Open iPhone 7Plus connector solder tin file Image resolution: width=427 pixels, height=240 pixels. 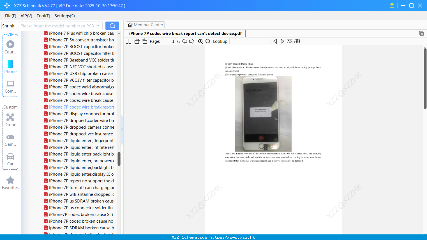79,208
